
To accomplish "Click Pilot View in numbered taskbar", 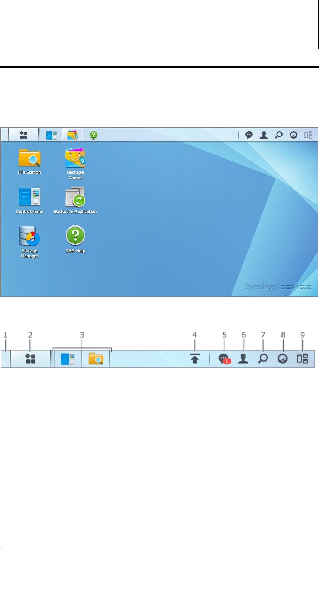I will tap(302, 359).
